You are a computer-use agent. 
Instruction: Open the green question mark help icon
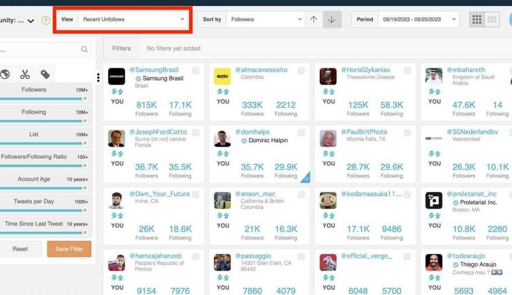(46, 20)
